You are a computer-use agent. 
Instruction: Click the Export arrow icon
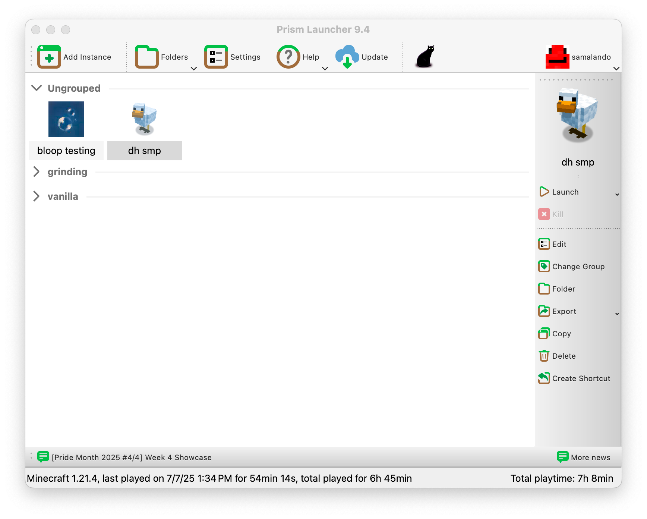point(544,311)
